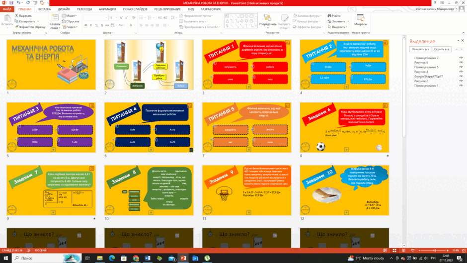This screenshot has height=263, width=467.
Task: Toggle visibility of Рисунок 6
Action: point(461,63)
